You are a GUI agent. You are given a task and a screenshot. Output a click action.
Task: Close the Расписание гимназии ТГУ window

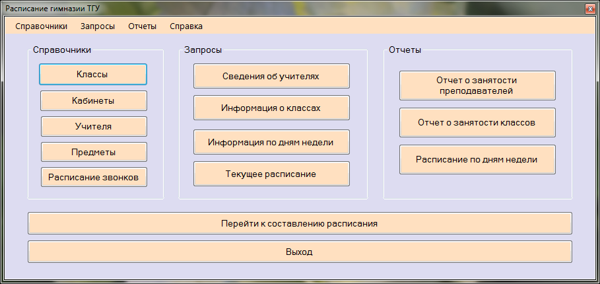point(589,9)
